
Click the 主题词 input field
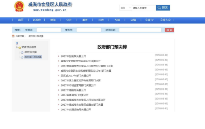point(49,30)
